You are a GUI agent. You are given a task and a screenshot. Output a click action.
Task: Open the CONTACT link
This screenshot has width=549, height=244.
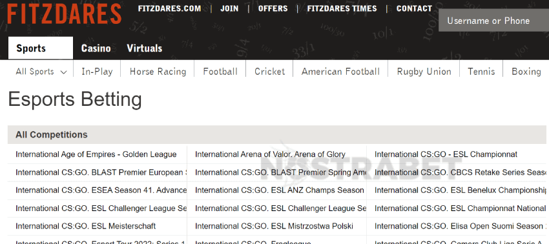click(x=414, y=9)
